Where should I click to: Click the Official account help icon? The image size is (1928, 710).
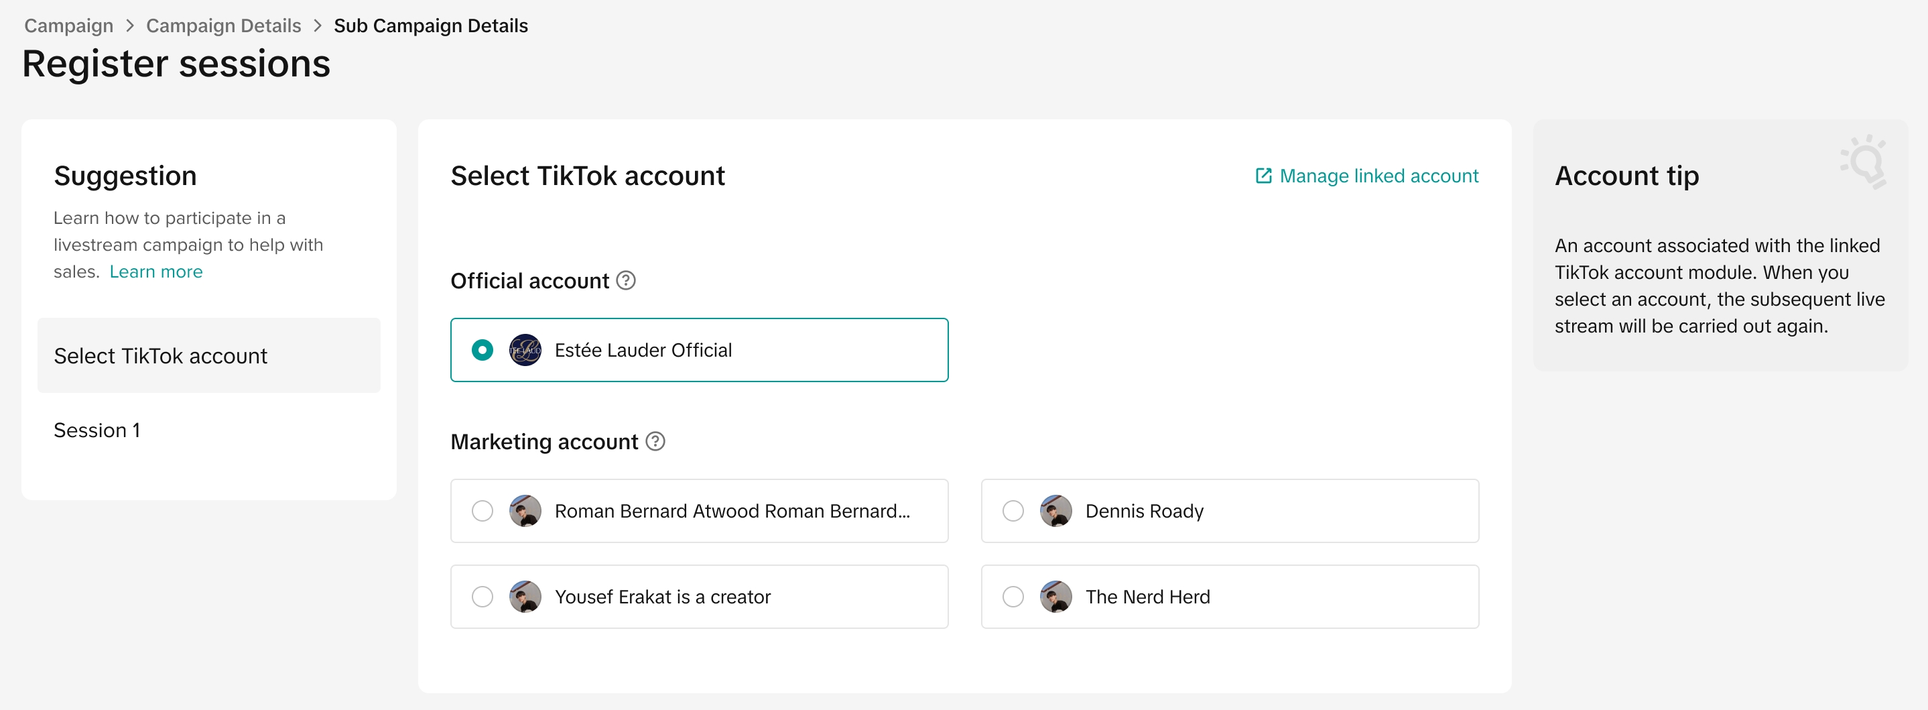pyautogui.click(x=626, y=280)
